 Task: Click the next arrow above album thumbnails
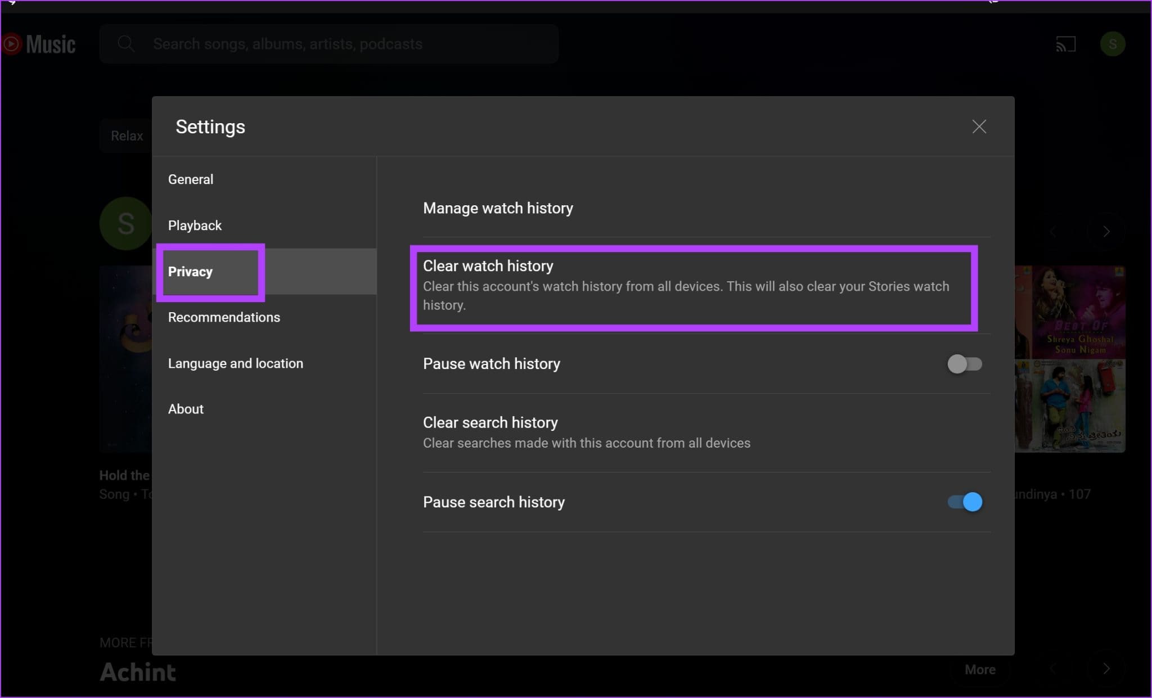click(1106, 232)
